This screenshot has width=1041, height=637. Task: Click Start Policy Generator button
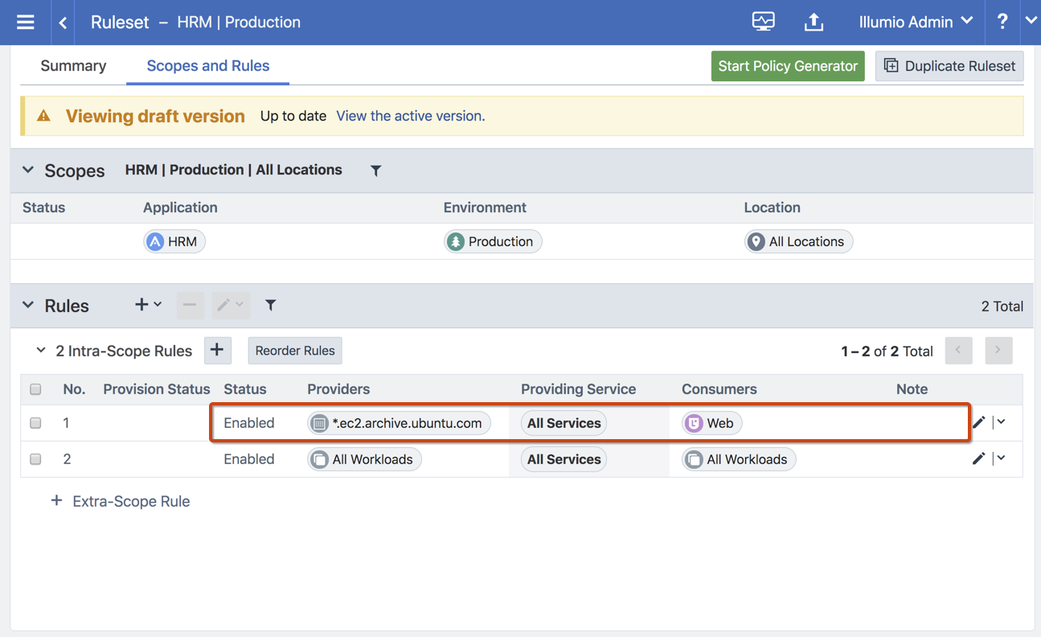788,66
